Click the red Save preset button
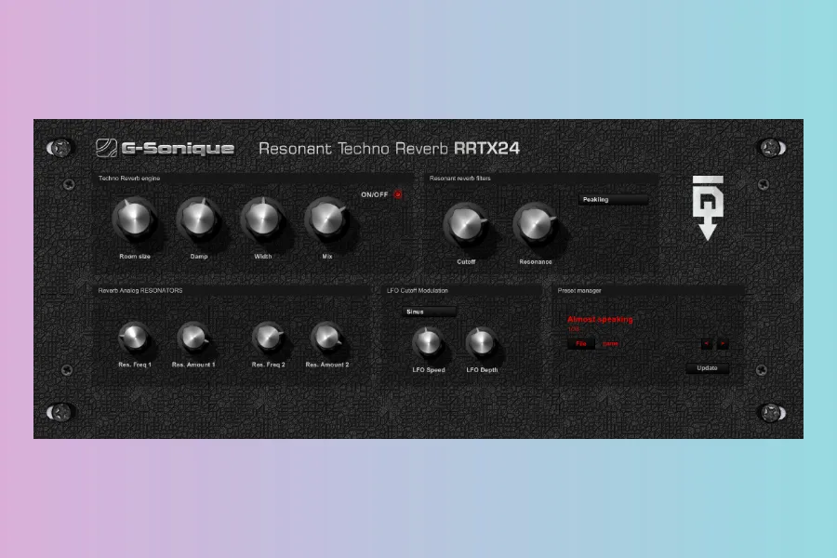837x558 pixels. (610, 343)
